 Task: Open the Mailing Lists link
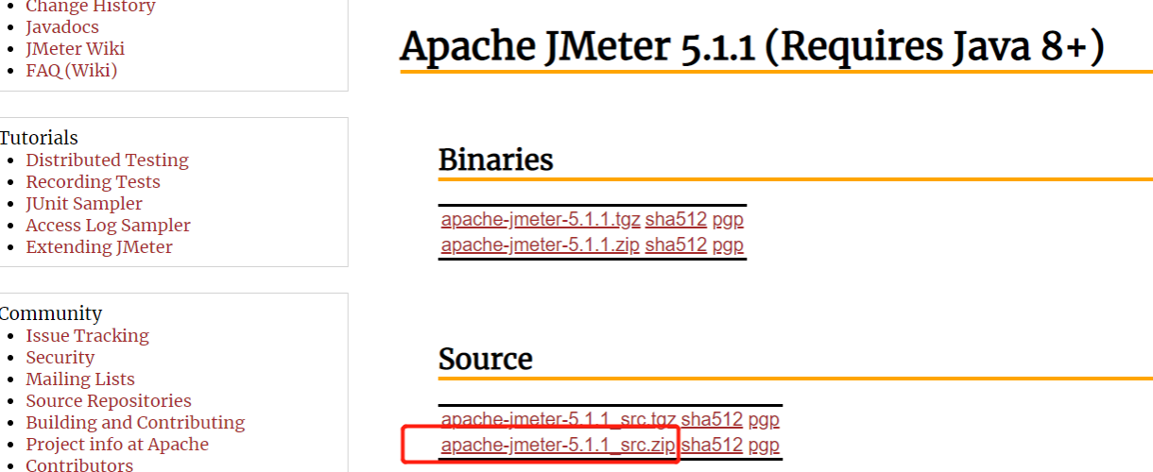[x=80, y=379]
